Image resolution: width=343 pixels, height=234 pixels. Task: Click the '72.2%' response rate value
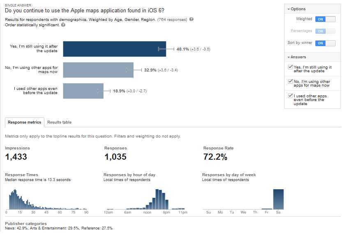coord(215,157)
